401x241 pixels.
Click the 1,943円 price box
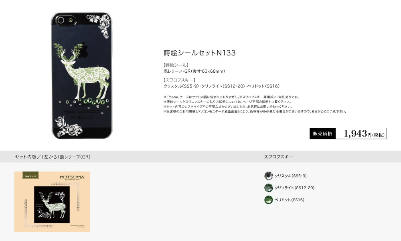coord(361,133)
